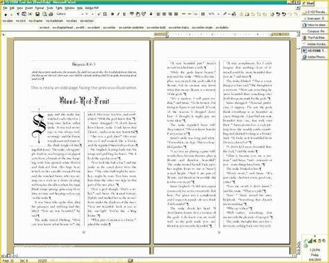
Task: Open the Table menu
Action: [x=59, y=8]
